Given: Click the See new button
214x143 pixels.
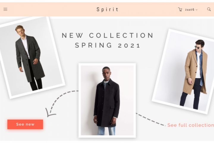Looking at the screenshot, I should (25, 124).
